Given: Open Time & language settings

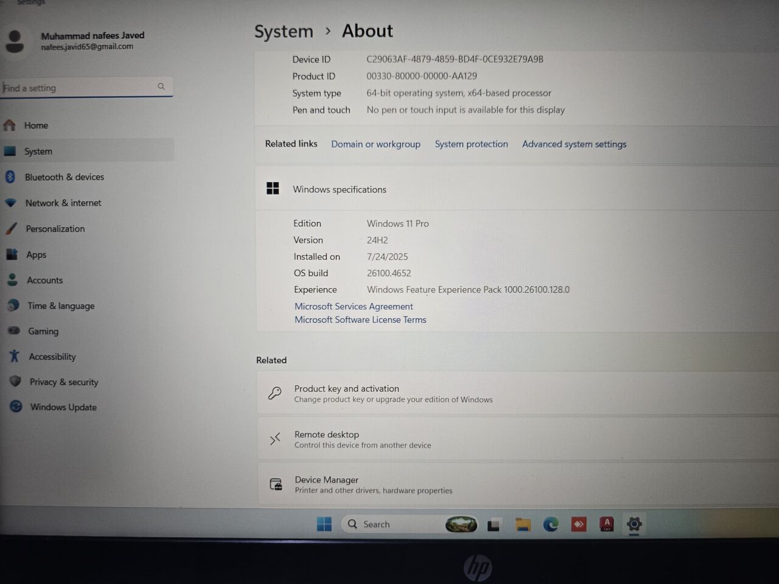Looking at the screenshot, I should pyautogui.click(x=61, y=306).
